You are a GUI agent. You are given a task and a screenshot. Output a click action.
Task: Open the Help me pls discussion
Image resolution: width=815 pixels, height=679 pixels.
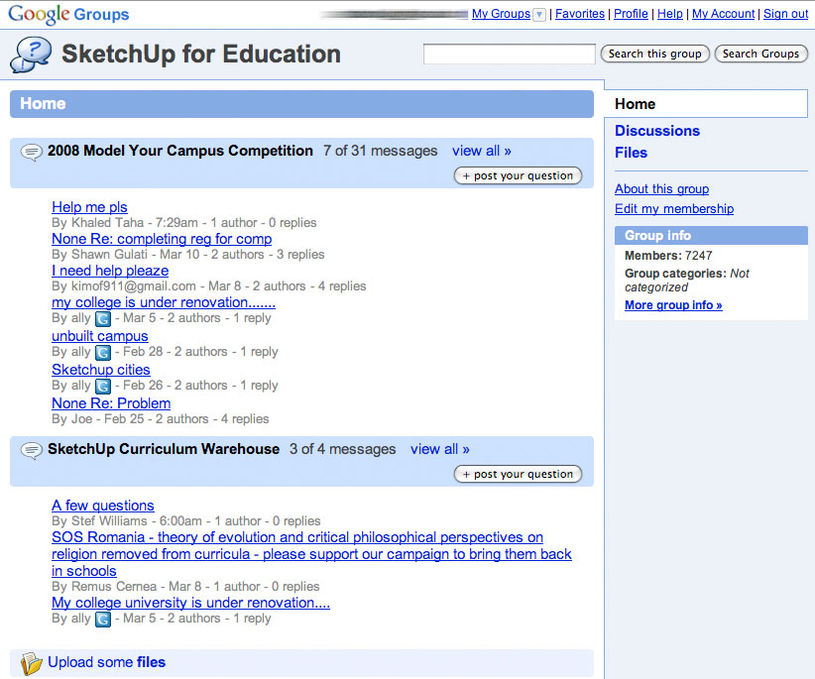[x=89, y=207]
